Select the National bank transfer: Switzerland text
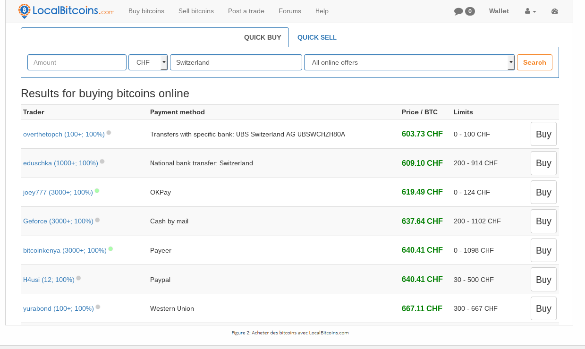 pos(202,163)
